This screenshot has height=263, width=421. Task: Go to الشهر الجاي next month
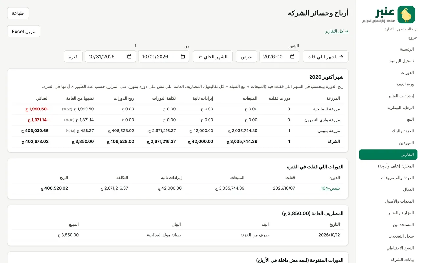(212, 57)
